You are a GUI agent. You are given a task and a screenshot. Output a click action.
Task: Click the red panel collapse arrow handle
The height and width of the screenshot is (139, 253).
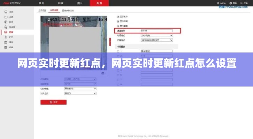click(x=110, y=41)
